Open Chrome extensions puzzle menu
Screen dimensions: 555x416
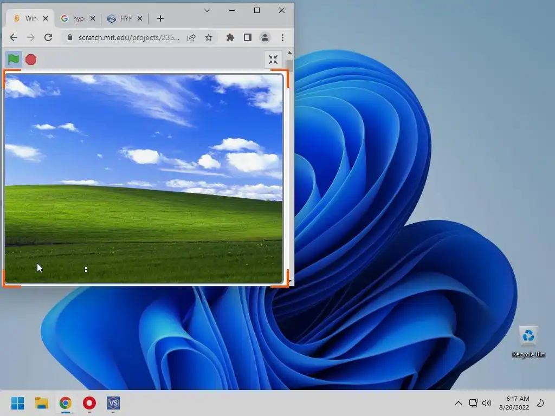pos(230,37)
